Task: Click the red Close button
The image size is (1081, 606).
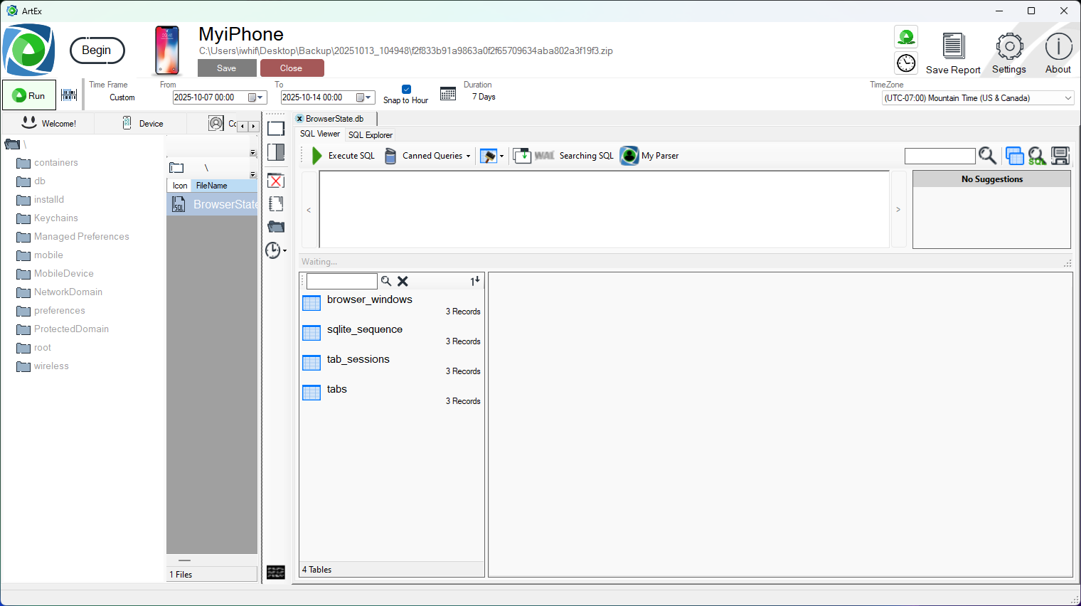Action: 292,68
